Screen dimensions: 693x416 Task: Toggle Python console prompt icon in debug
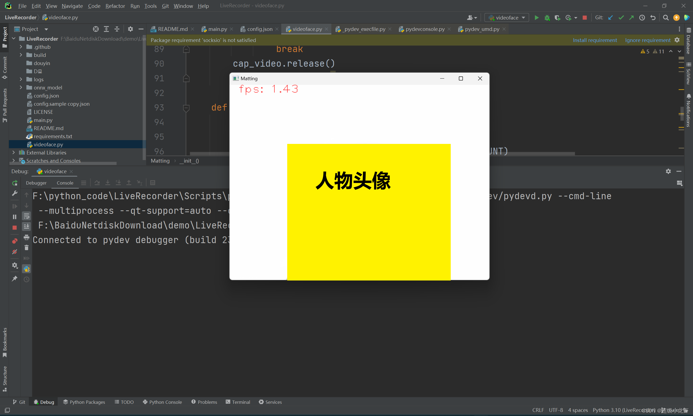(26, 269)
